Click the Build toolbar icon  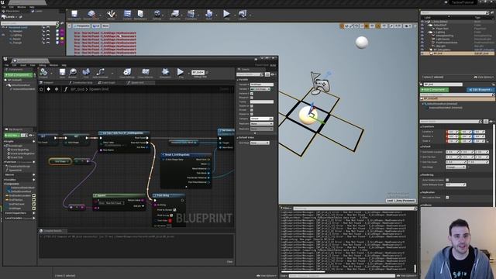(x=208, y=15)
